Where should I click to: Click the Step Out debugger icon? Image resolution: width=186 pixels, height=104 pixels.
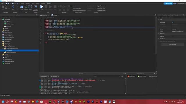tap(68, 8)
